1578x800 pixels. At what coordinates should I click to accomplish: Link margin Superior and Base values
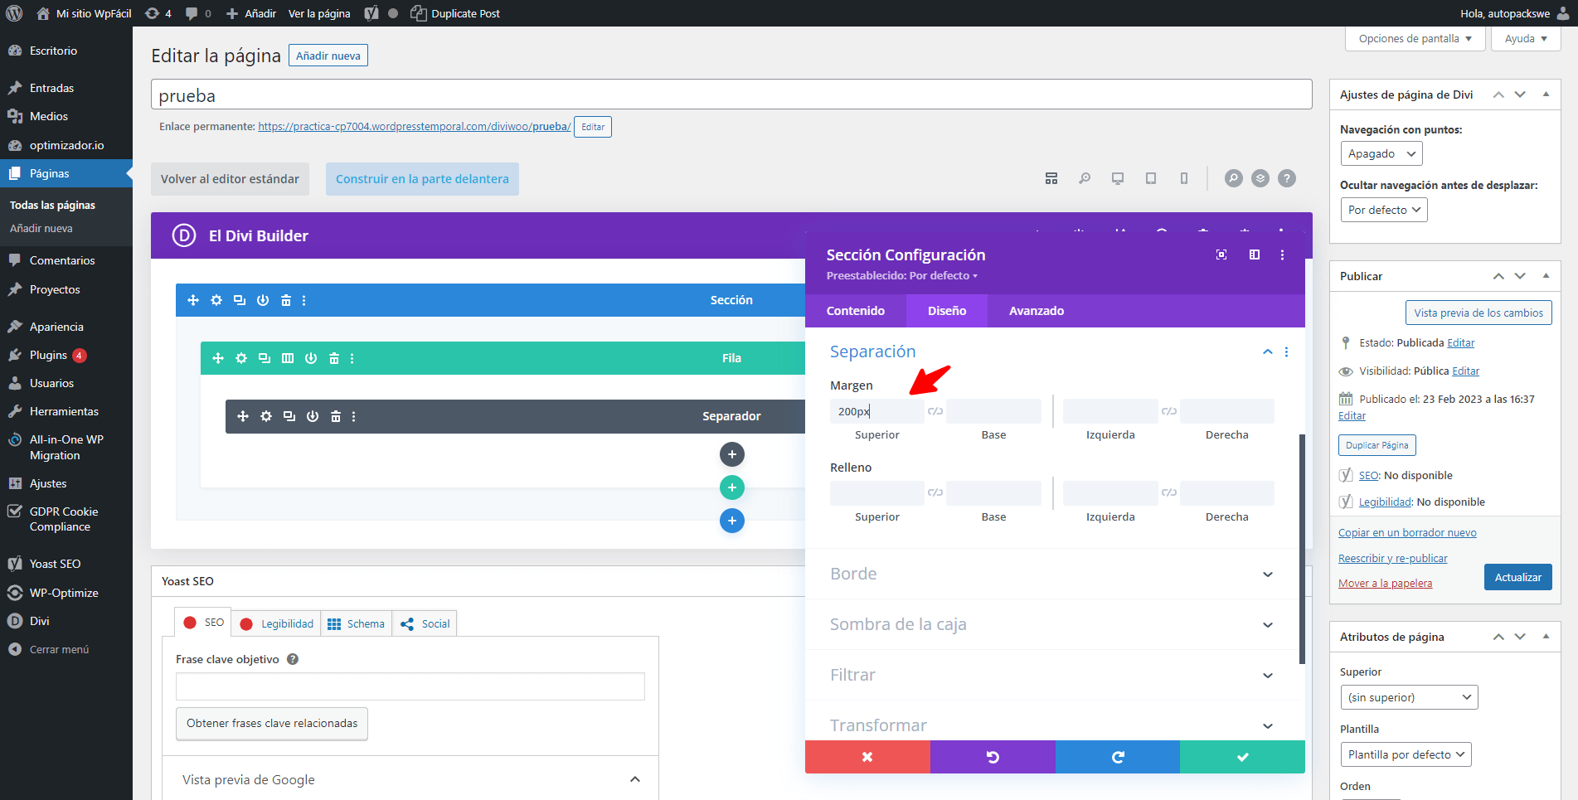click(x=935, y=411)
